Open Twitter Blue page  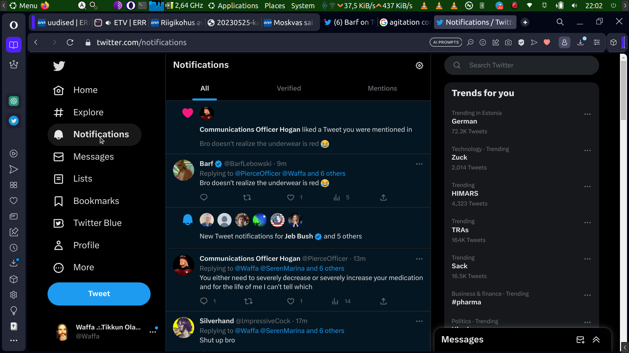coord(88,223)
